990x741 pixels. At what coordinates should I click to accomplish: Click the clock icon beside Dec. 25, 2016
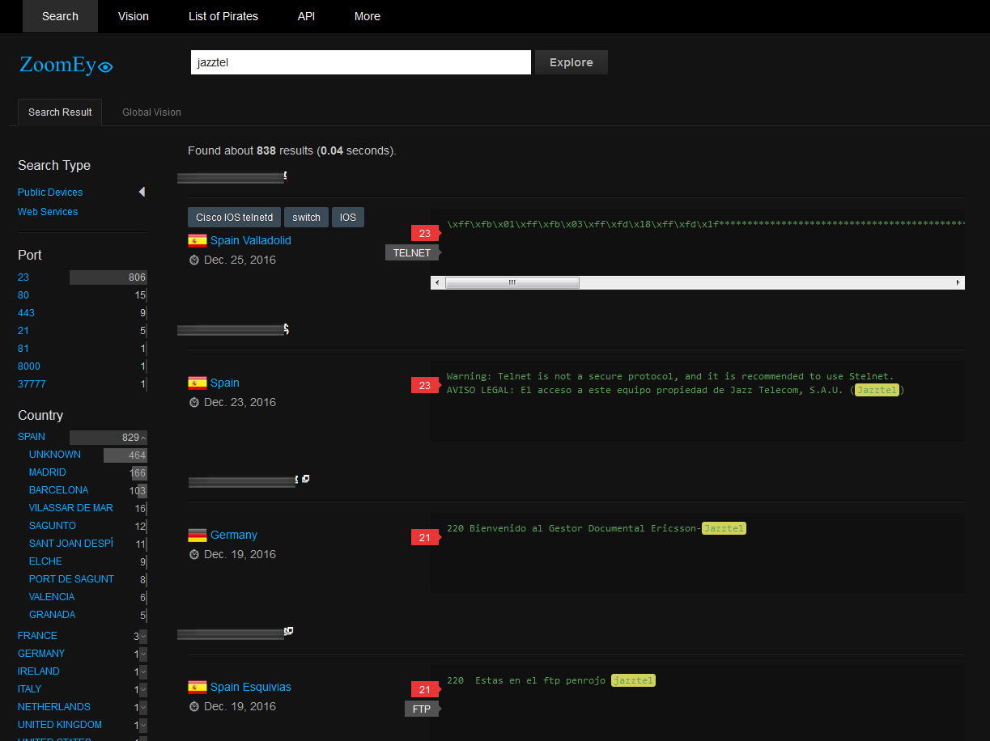point(194,260)
